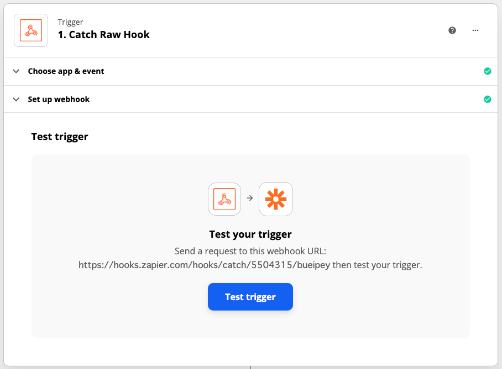Click the hooks.zapier.com webhook URL
Screen dimensions: 502x369
[204, 265]
